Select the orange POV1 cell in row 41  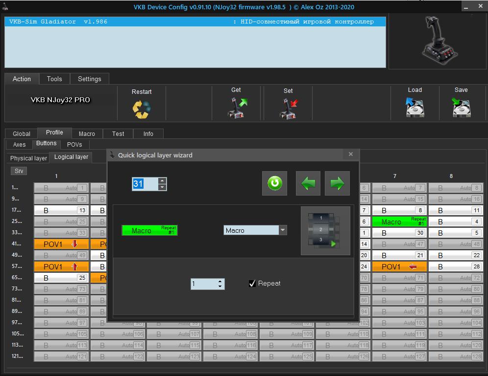point(61,244)
